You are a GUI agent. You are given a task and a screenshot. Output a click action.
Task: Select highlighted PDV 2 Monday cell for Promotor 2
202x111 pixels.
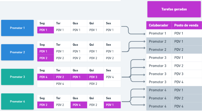tap(45, 58)
